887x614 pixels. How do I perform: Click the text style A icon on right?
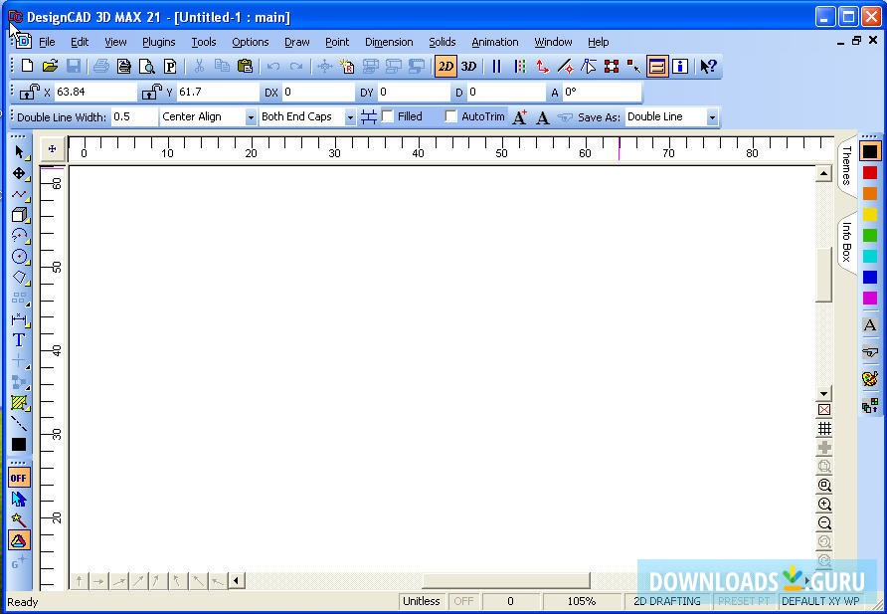pyautogui.click(x=870, y=325)
